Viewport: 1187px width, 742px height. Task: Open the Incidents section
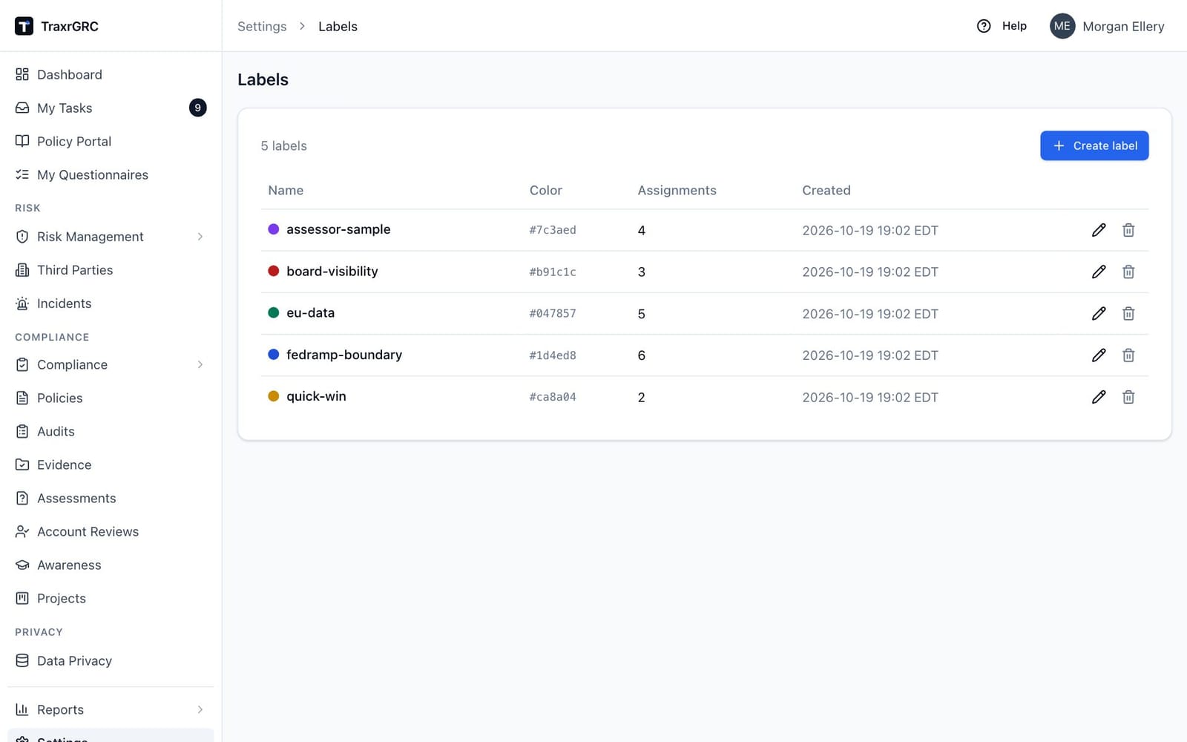coord(111,303)
